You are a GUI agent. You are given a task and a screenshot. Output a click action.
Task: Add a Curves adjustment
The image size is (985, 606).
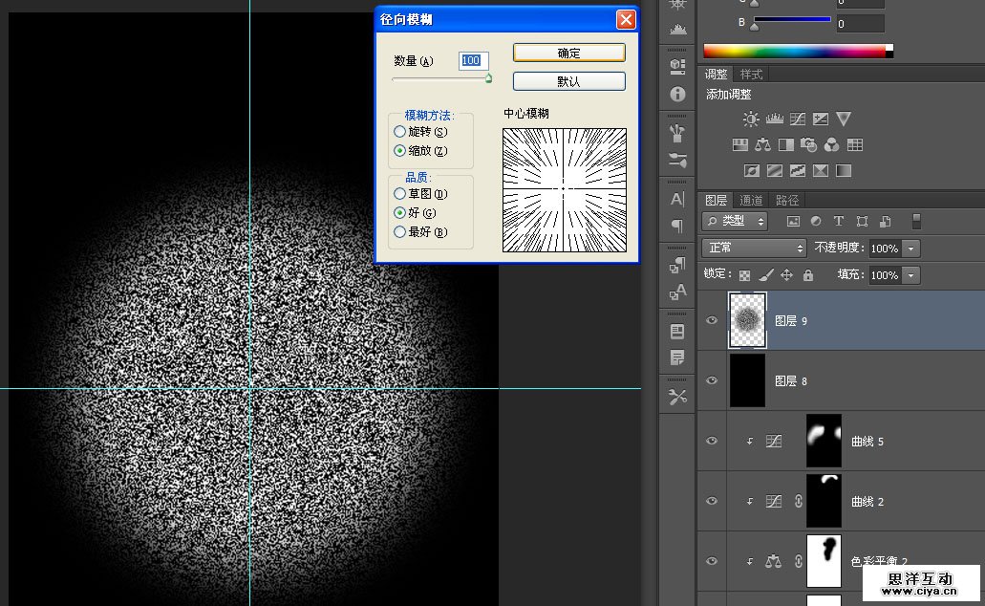[798, 119]
